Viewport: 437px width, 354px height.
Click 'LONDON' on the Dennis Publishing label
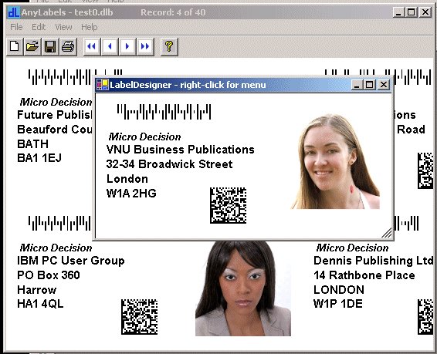[x=339, y=290]
